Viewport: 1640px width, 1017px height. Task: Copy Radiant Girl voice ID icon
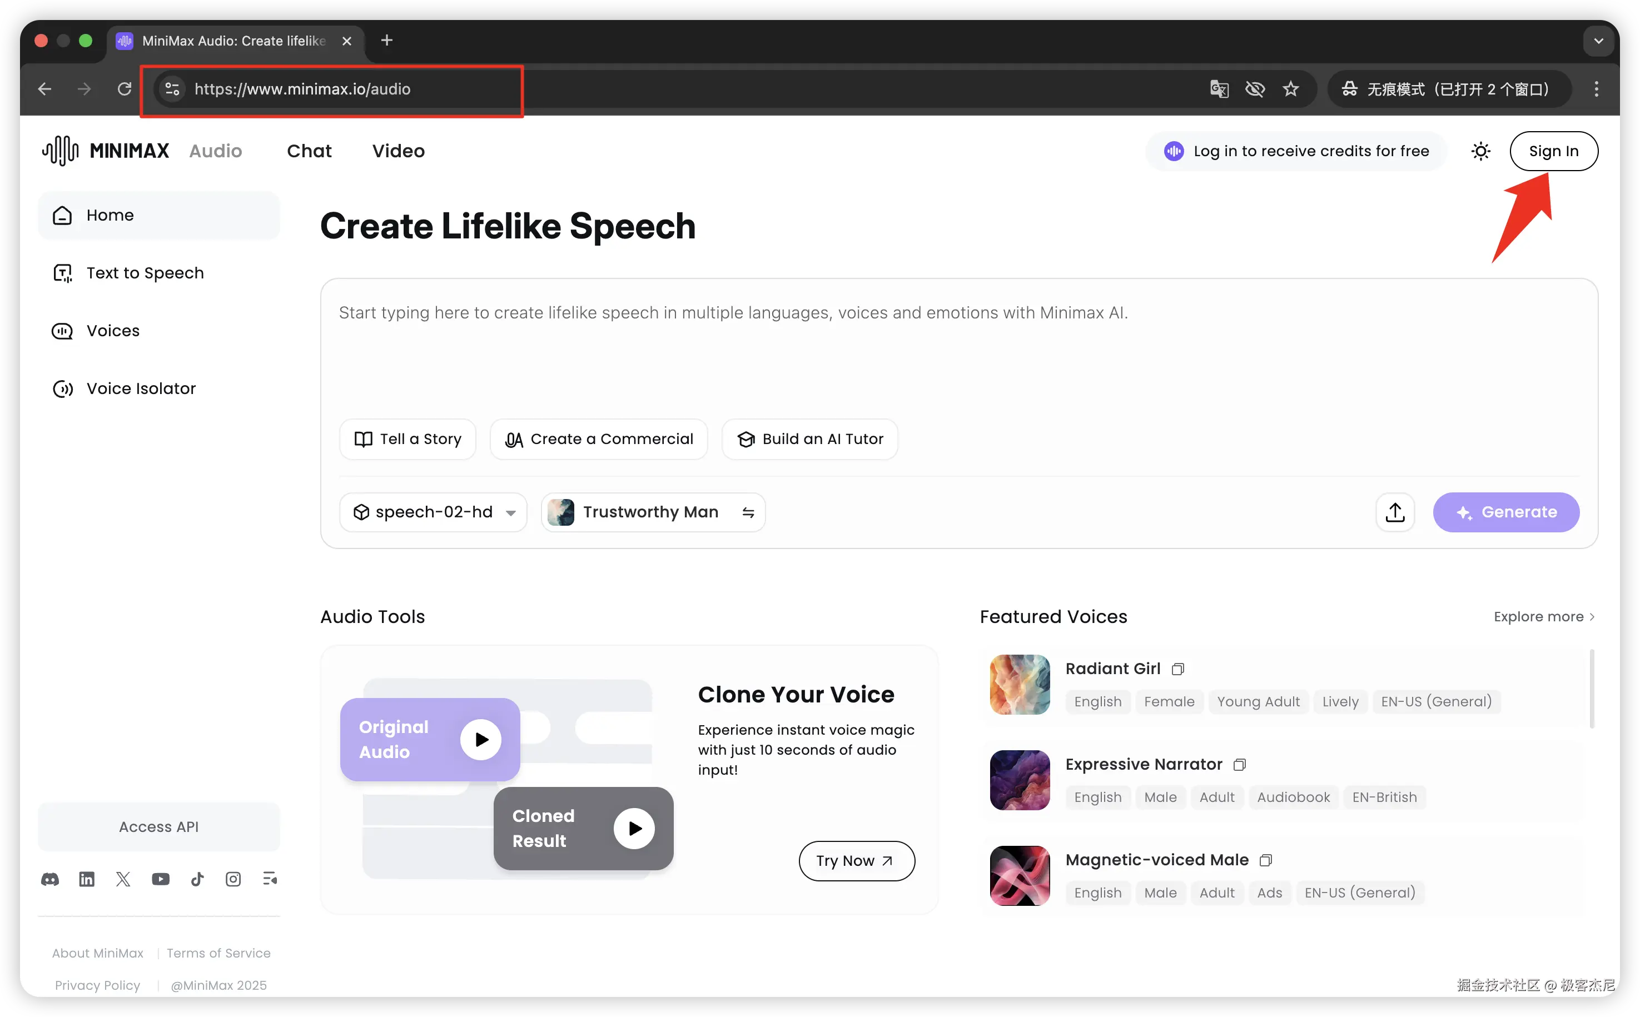point(1177,669)
